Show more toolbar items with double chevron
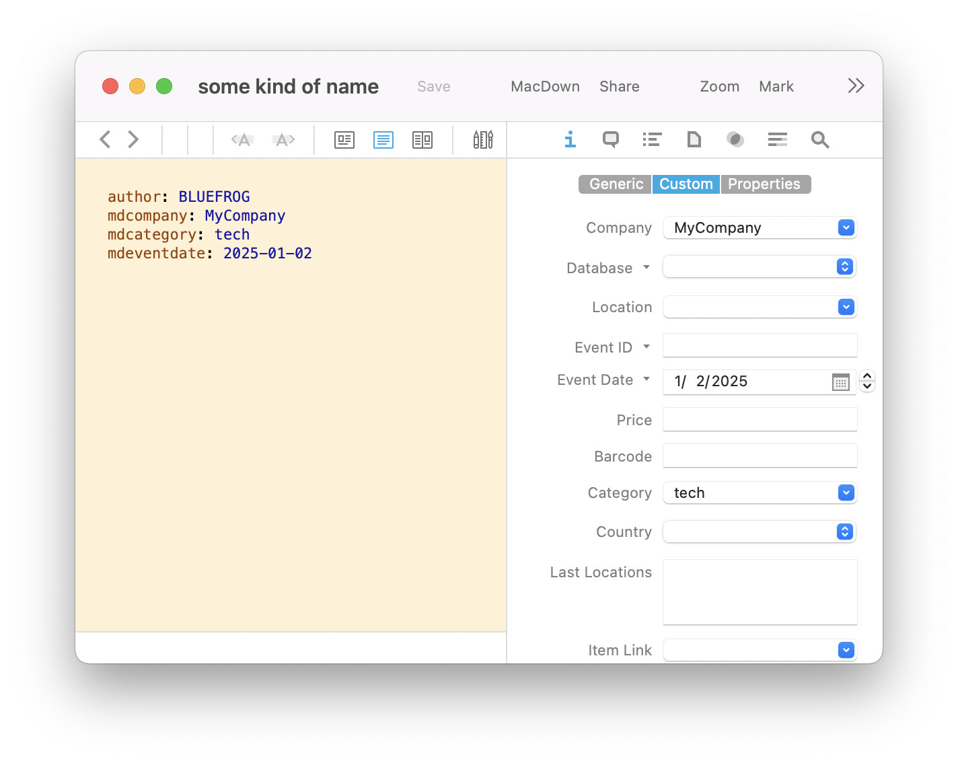 click(x=856, y=85)
